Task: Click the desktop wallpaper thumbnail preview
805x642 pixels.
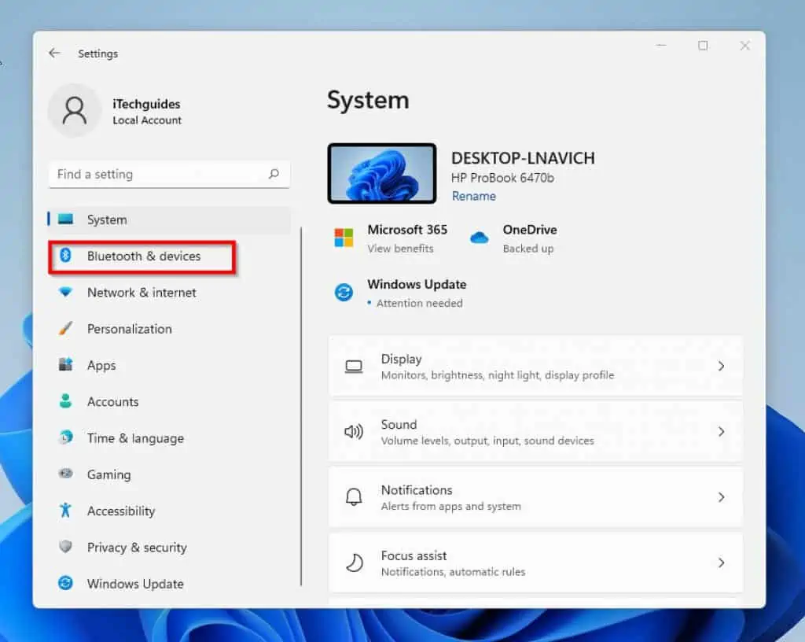Action: coord(382,173)
